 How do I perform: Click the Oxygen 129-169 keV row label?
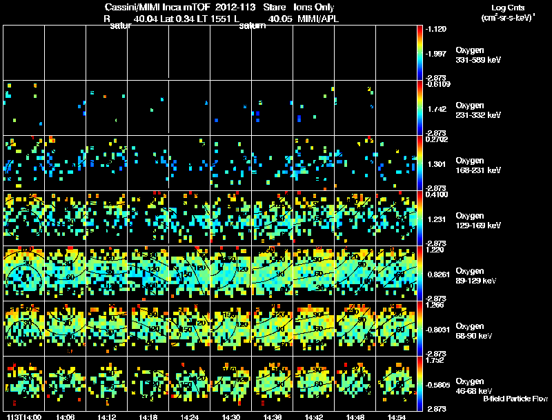(478, 221)
